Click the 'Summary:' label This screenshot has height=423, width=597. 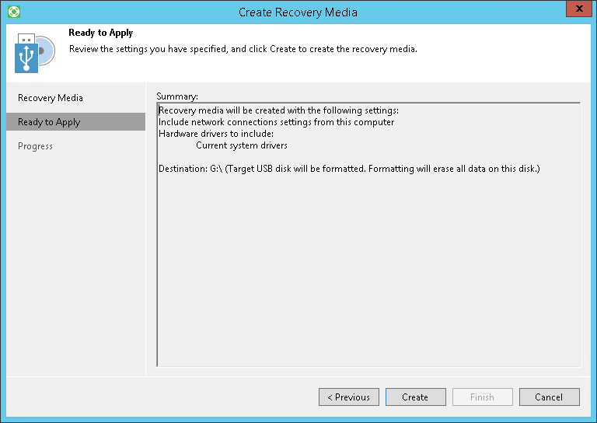[177, 96]
